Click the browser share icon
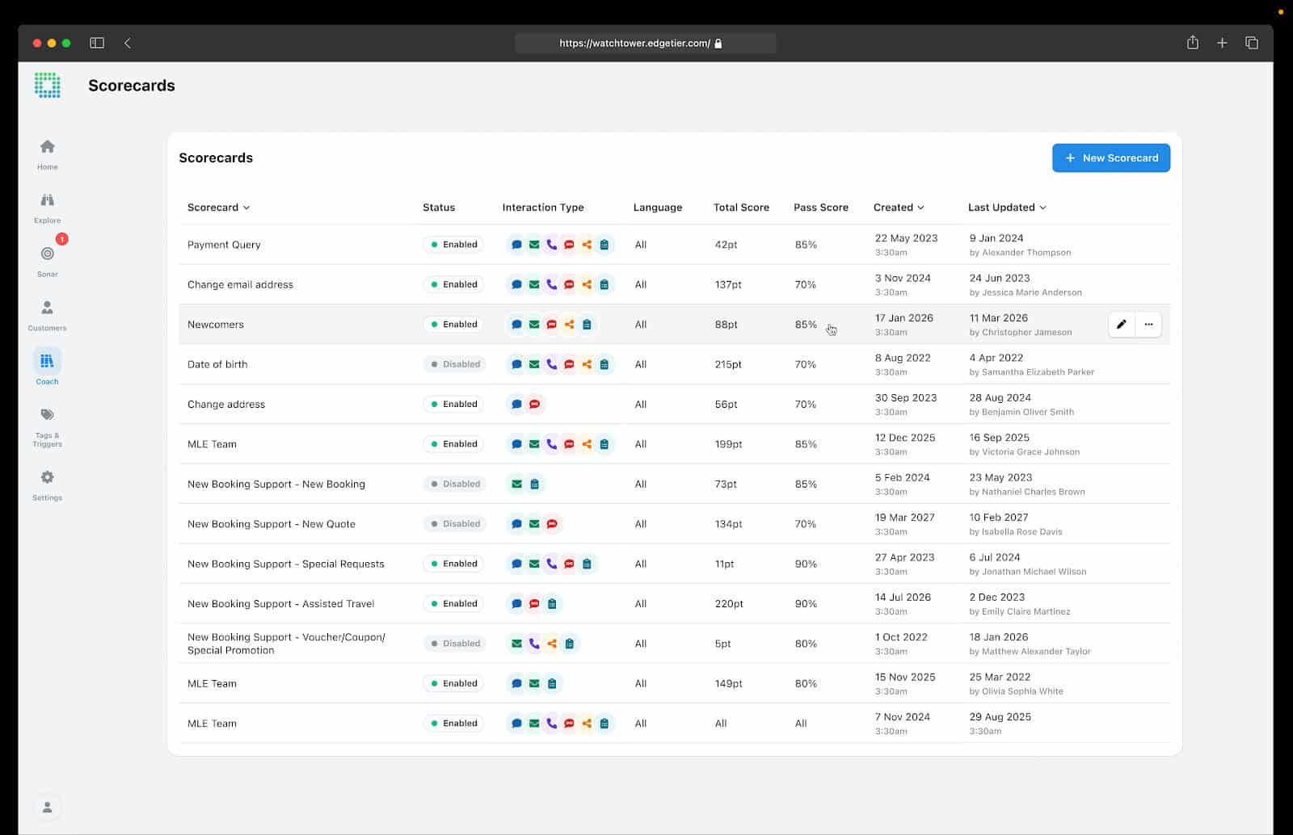Image resolution: width=1293 pixels, height=835 pixels. coord(1192,43)
